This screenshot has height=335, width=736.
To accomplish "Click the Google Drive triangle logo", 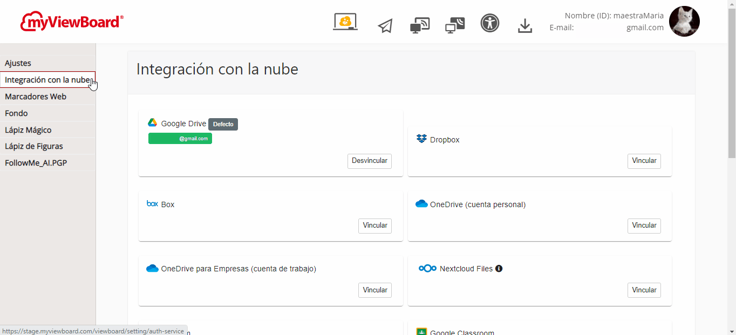I will pos(153,123).
